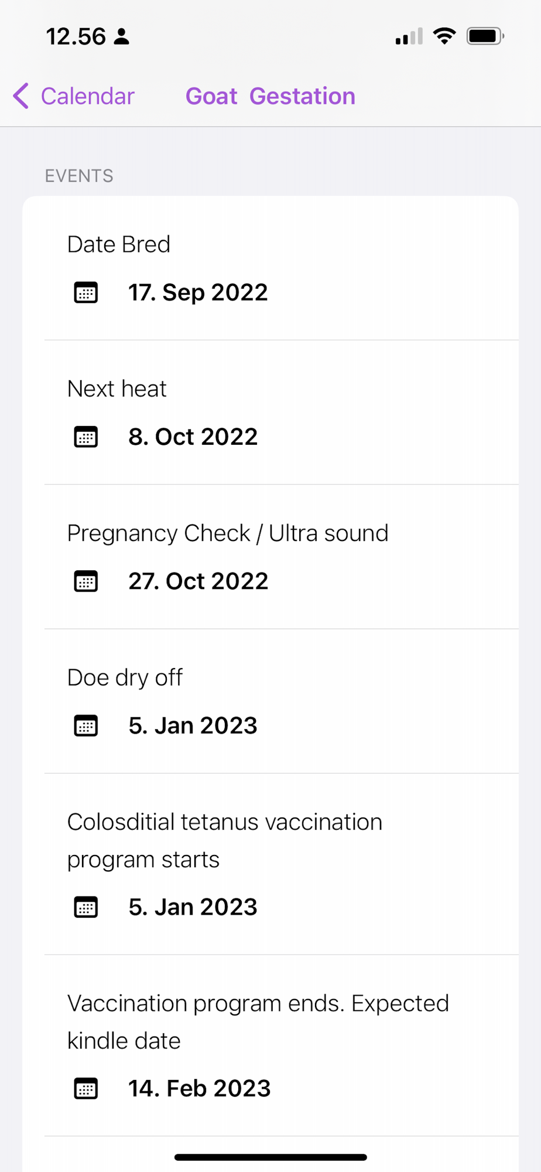Screen dimensions: 541x1172
Task: Tap the Wi-Fi status icon
Action: tap(444, 36)
